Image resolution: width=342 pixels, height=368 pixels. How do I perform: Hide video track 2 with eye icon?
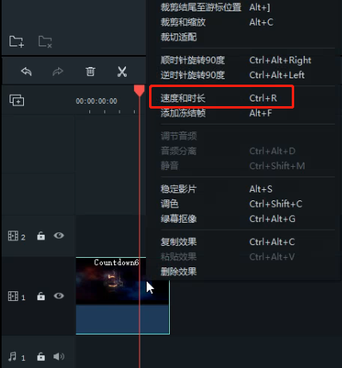point(59,235)
